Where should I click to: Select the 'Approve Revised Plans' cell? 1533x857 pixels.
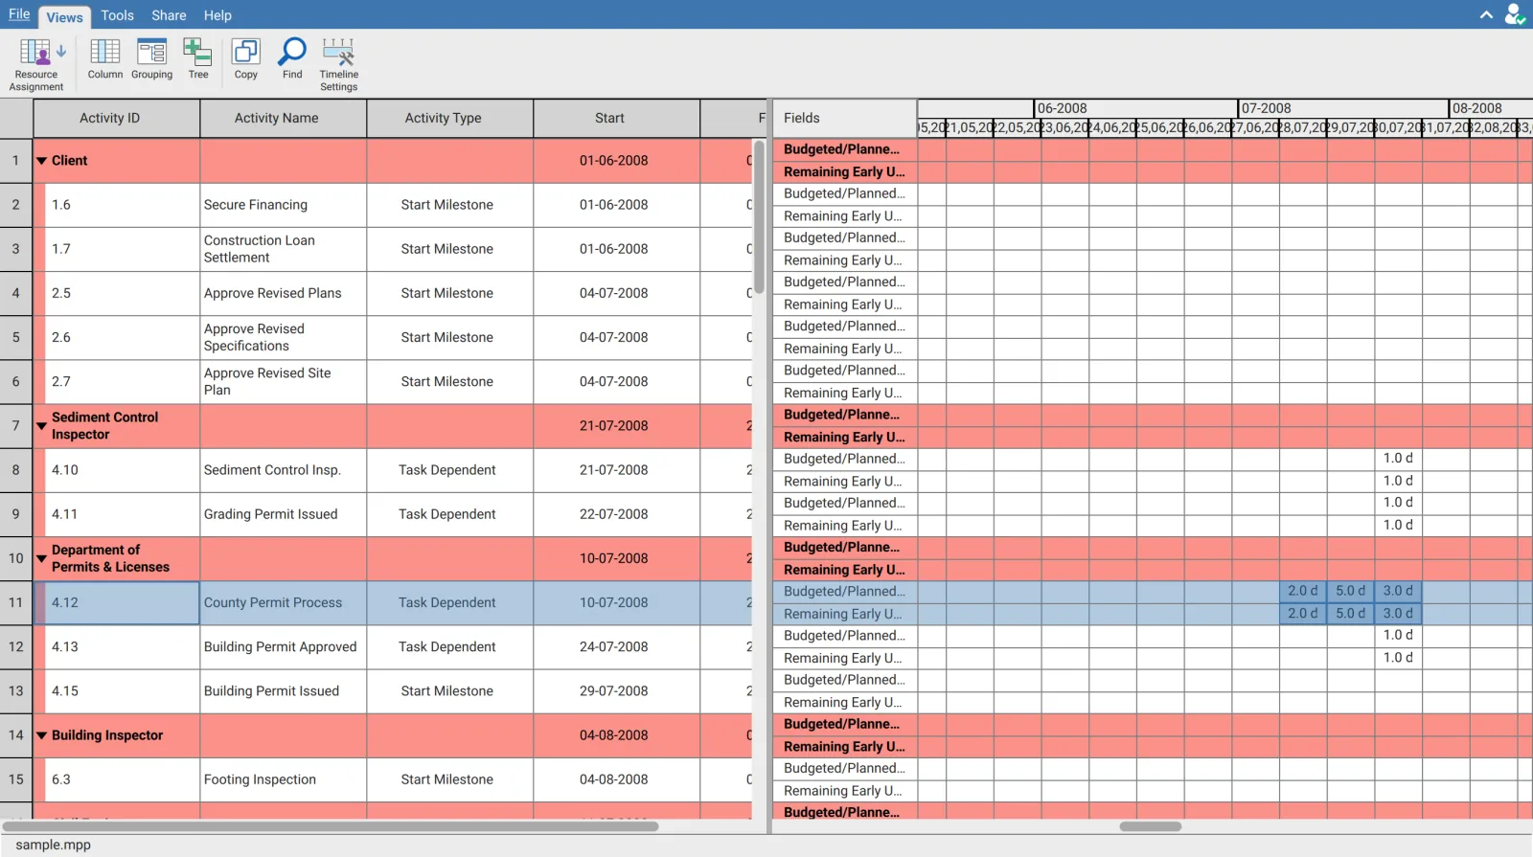pyautogui.click(x=283, y=293)
